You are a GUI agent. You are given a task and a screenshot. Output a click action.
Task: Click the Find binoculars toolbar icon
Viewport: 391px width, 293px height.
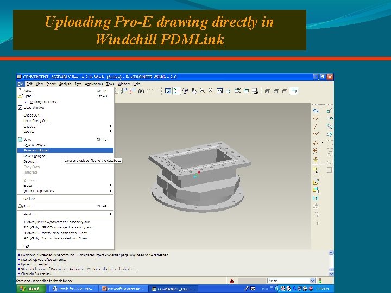click(141, 91)
